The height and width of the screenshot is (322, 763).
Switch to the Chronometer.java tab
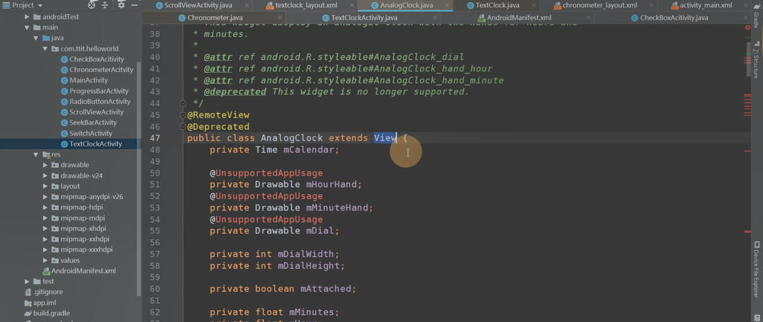point(214,18)
